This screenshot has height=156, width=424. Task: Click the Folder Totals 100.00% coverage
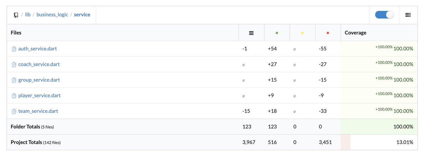click(403, 126)
